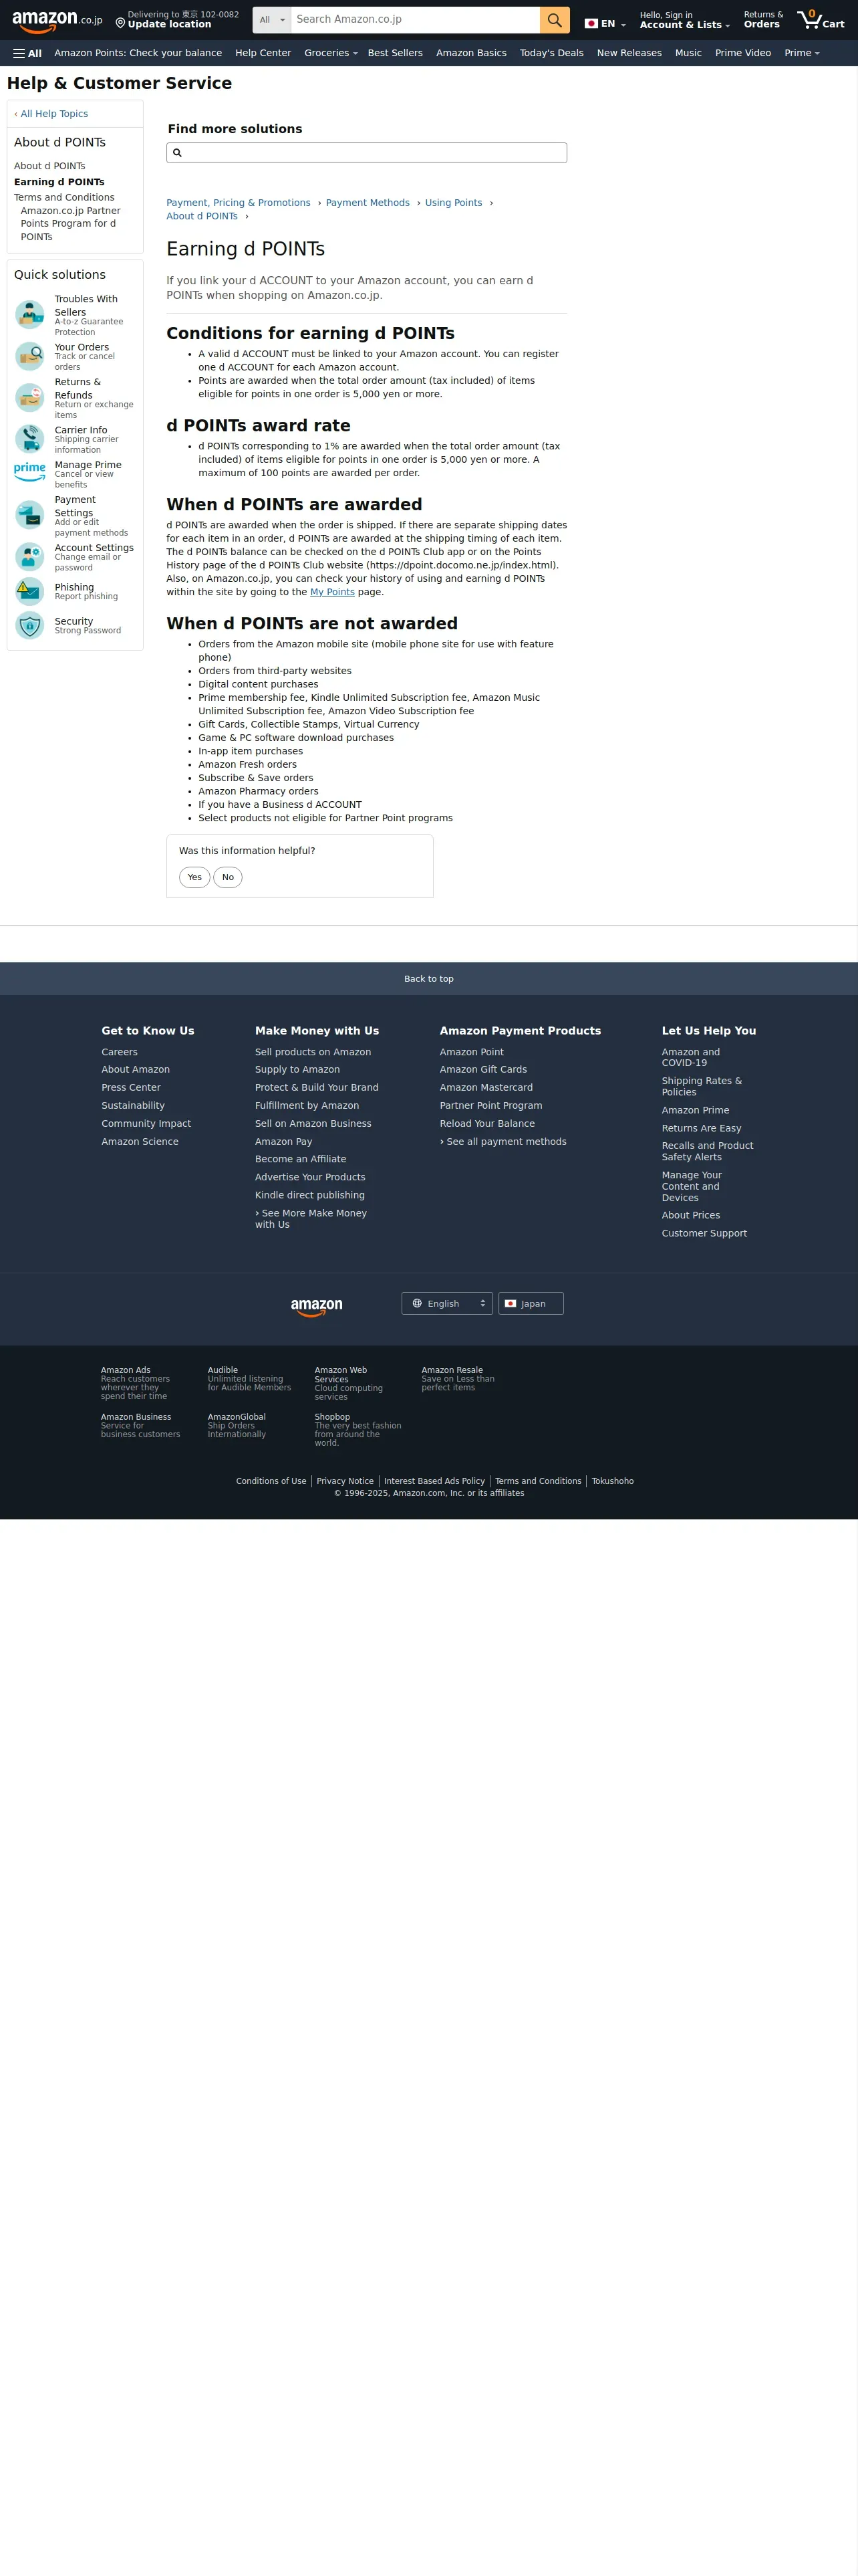Open Today's Deals nav item
The width and height of the screenshot is (858, 2576).
click(551, 53)
